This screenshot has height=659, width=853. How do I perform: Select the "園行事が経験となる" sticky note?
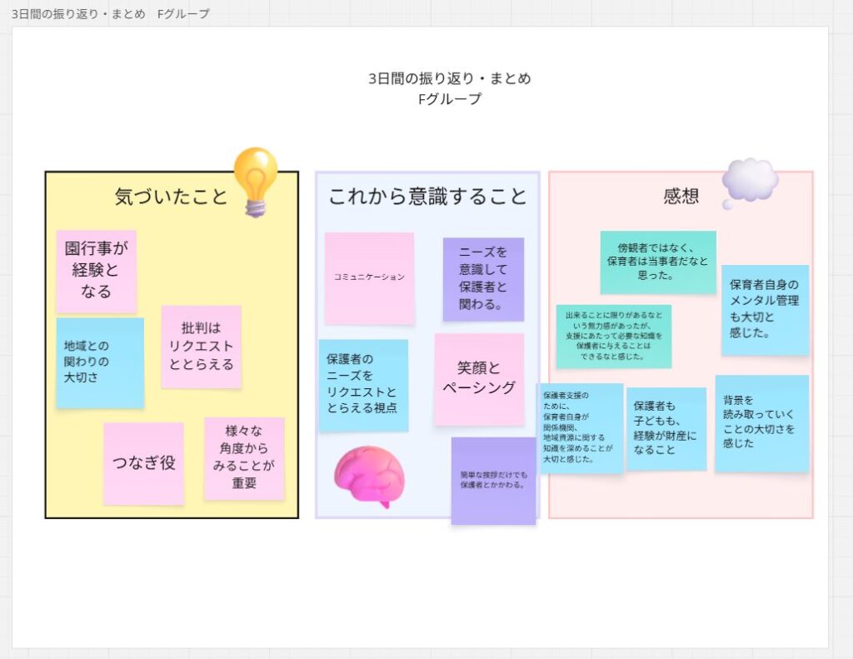[x=96, y=271]
